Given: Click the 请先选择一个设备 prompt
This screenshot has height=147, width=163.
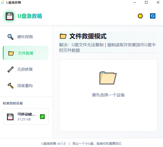Looking at the screenshot, I should 108,95.
